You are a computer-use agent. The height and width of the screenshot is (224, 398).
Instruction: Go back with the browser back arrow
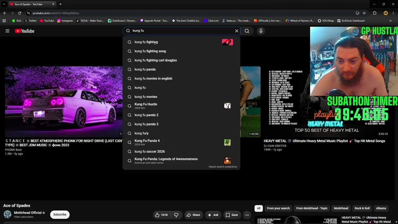click(5, 13)
